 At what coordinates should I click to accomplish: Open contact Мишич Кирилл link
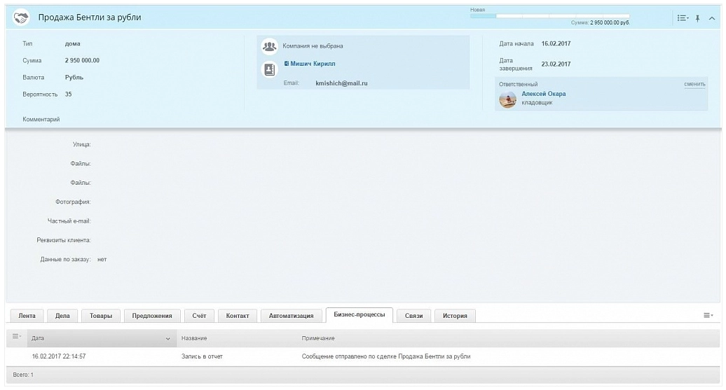coord(313,64)
